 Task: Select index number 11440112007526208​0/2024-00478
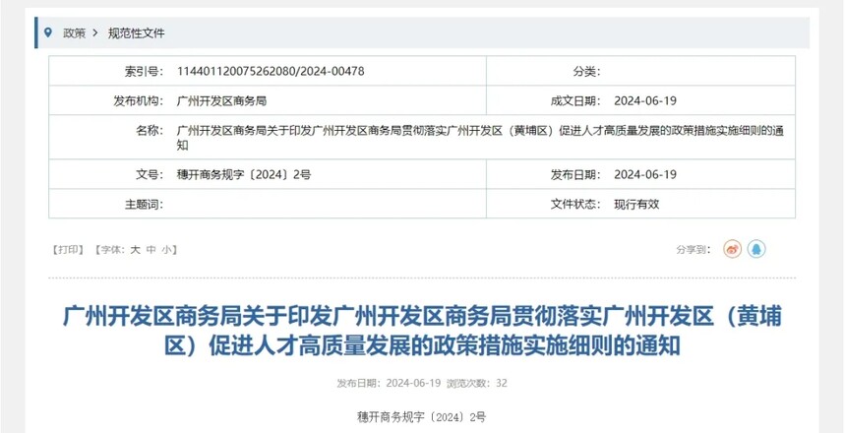[271, 71]
